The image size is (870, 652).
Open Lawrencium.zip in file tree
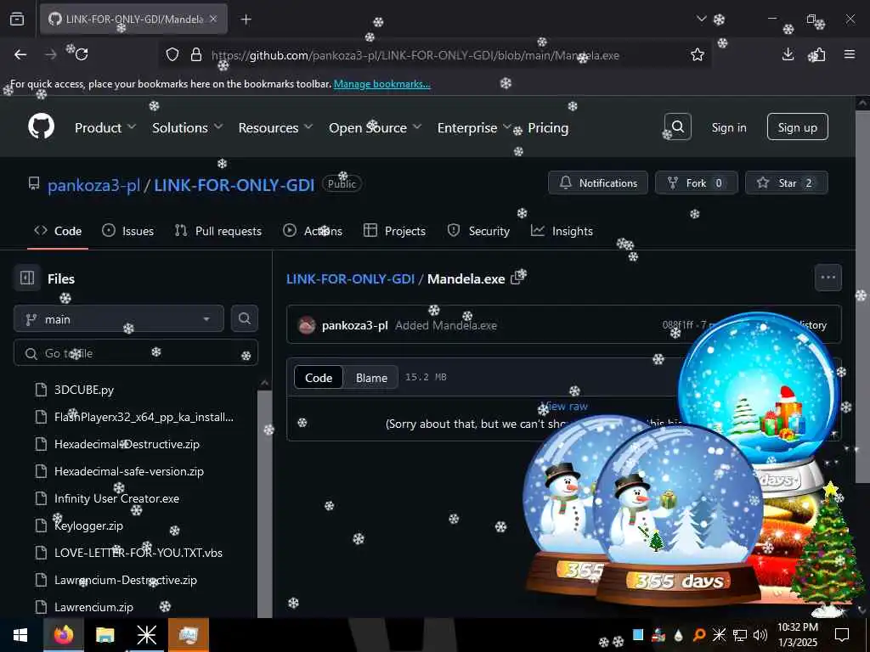93,607
